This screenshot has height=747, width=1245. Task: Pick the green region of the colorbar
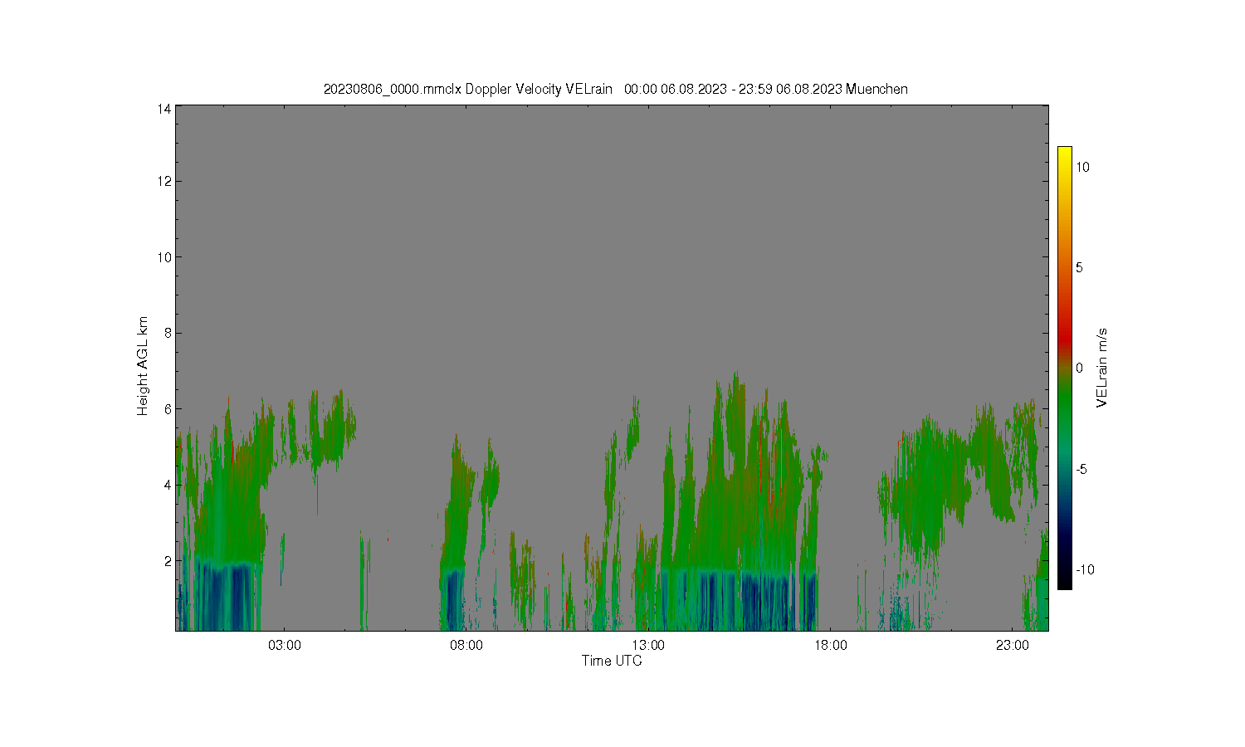point(1064,407)
